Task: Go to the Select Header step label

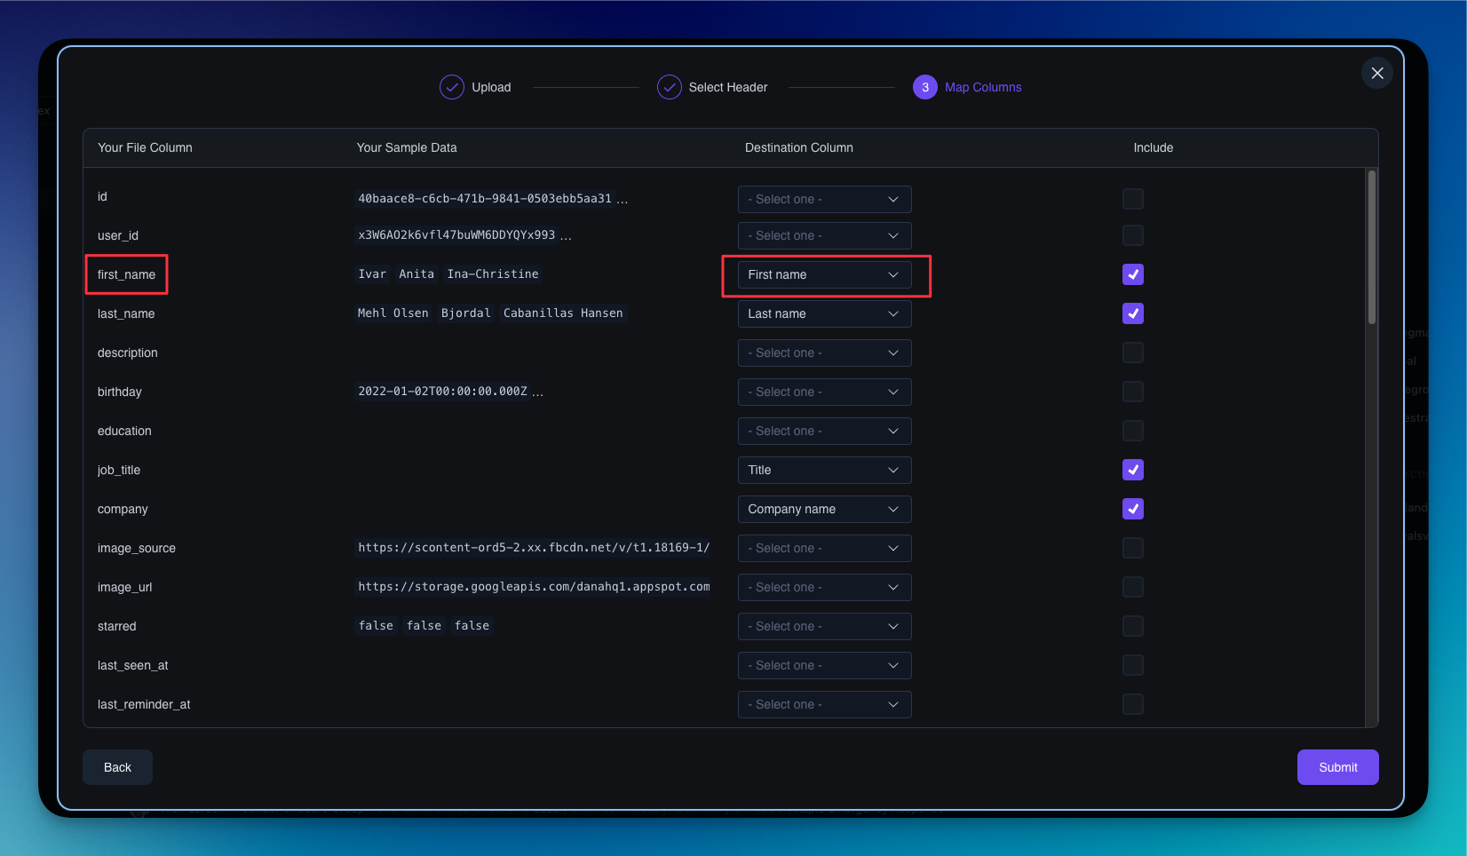Action: coord(728,87)
